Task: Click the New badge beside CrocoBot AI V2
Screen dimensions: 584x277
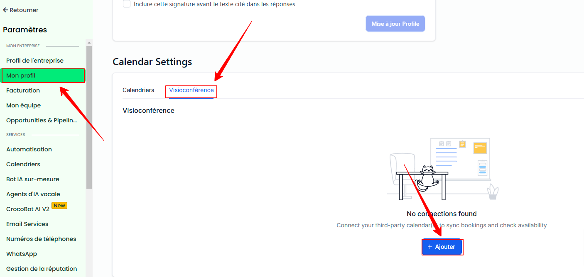Action: [x=59, y=206]
